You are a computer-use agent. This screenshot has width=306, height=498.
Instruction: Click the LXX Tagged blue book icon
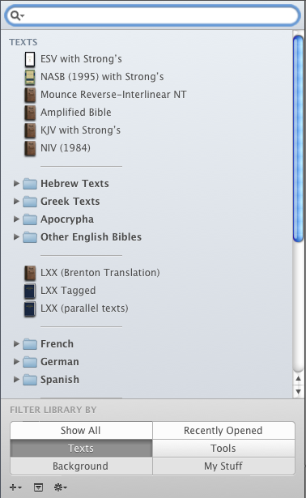30,291
